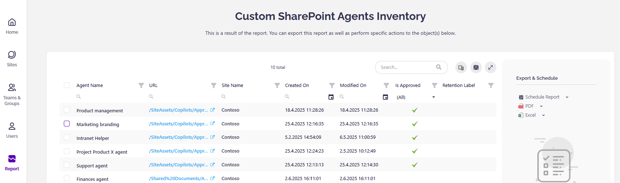Image resolution: width=620 pixels, height=183 pixels.
Task: Expand the table to full screen
Action: point(490,67)
